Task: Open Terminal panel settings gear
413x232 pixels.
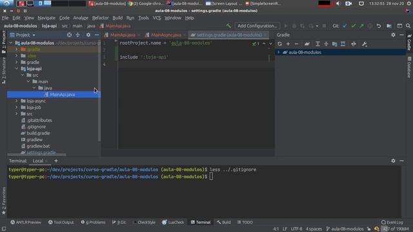Action: click(x=393, y=160)
